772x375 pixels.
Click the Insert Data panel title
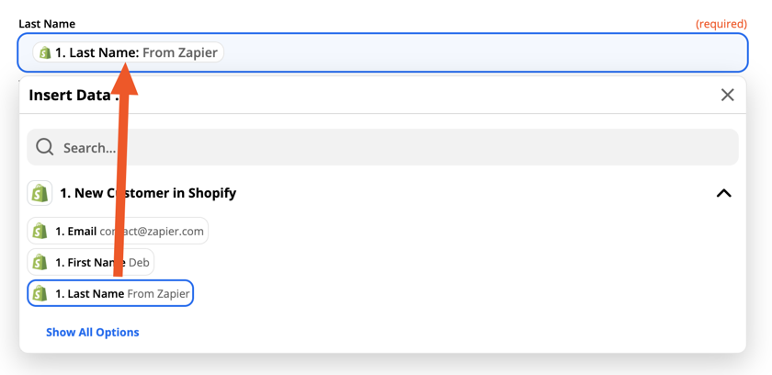click(72, 95)
